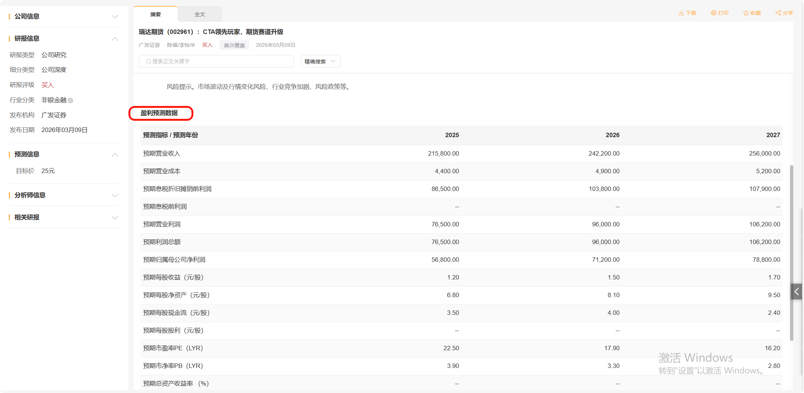
Task: Click the 预期利润总额 row label
Action: point(162,242)
